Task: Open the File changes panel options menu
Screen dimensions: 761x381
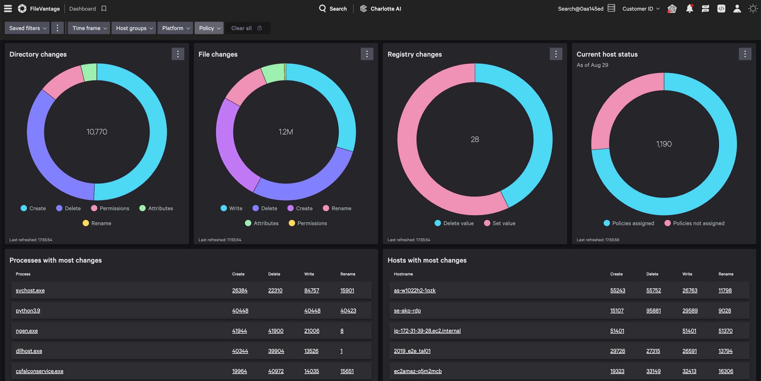Action: [367, 54]
